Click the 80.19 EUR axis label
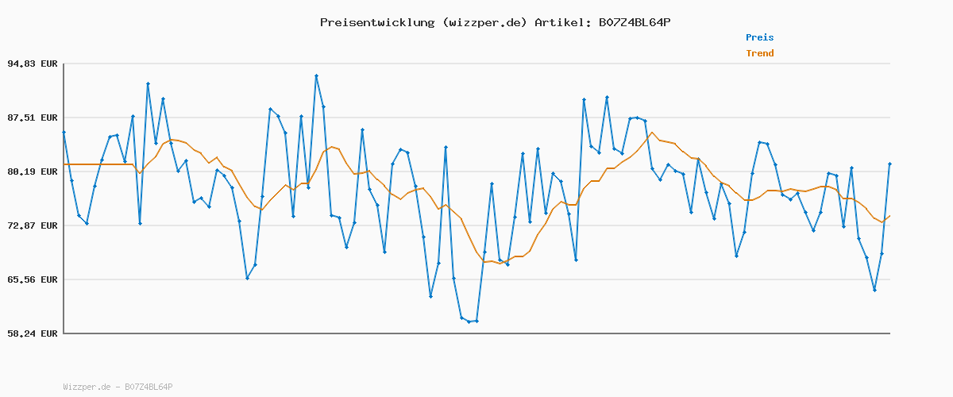953x397 pixels. pos(33,172)
